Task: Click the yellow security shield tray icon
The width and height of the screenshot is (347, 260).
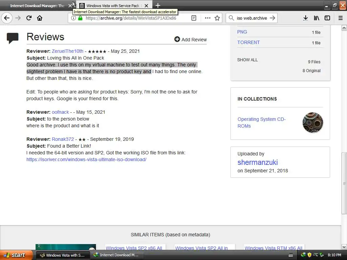Action: tap(309, 255)
